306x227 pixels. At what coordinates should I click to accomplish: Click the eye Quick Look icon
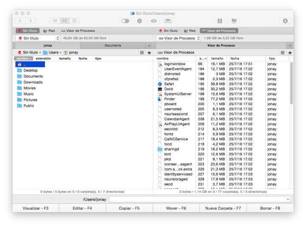tap(153, 21)
